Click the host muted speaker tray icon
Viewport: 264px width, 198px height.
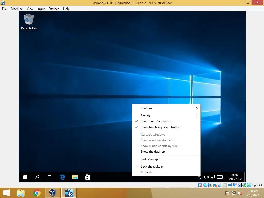240,193
